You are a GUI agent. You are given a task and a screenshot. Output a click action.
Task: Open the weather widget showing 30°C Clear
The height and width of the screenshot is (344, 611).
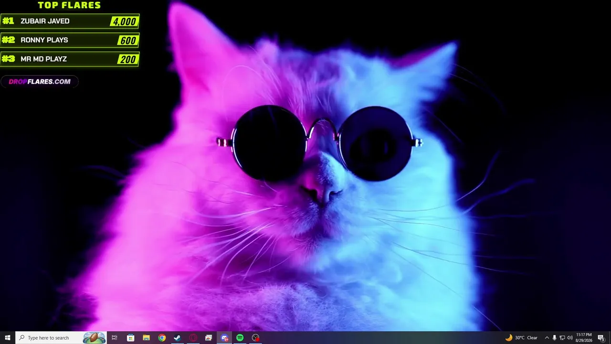point(521,338)
